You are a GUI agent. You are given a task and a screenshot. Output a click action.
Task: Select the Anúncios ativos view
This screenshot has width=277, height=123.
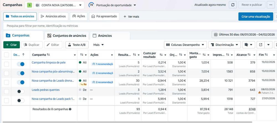pyautogui.click(x=53, y=16)
